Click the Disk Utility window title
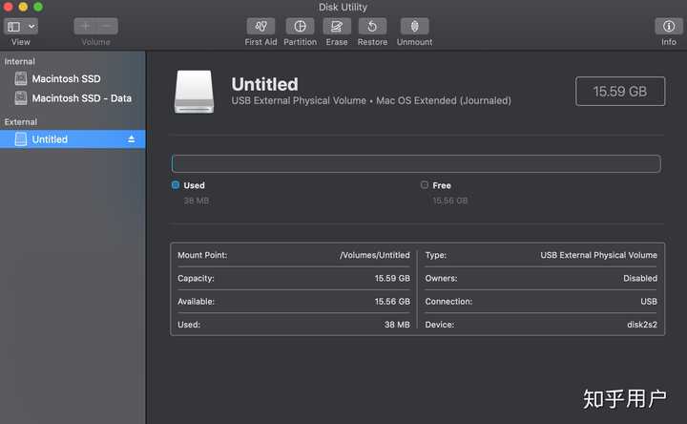 (x=343, y=7)
